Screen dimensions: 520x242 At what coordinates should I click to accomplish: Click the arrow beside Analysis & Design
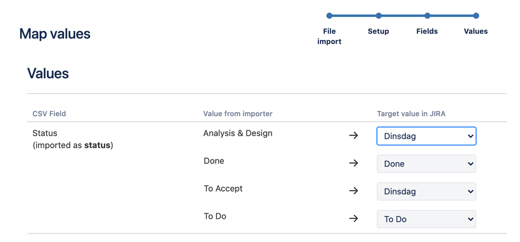pyautogui.click(x=353, y=136)
